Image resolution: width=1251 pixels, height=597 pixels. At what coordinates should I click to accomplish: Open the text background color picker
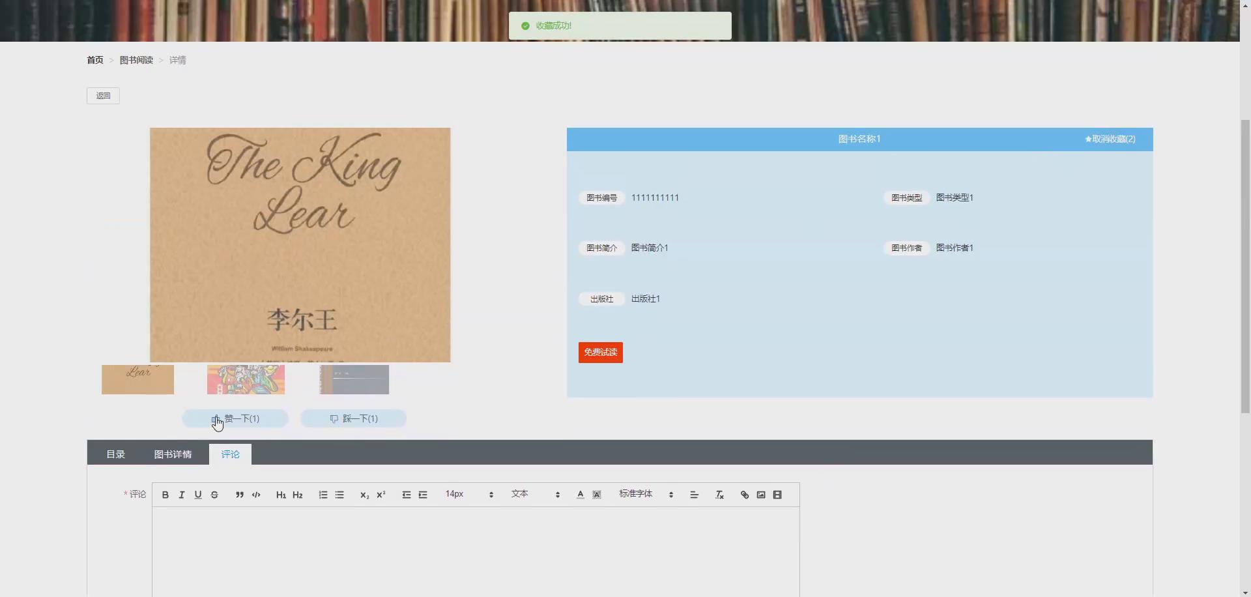(x=597, y=495)
